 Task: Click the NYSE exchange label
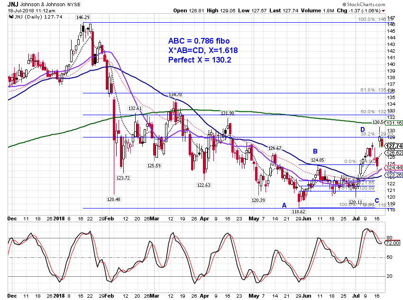74,5
